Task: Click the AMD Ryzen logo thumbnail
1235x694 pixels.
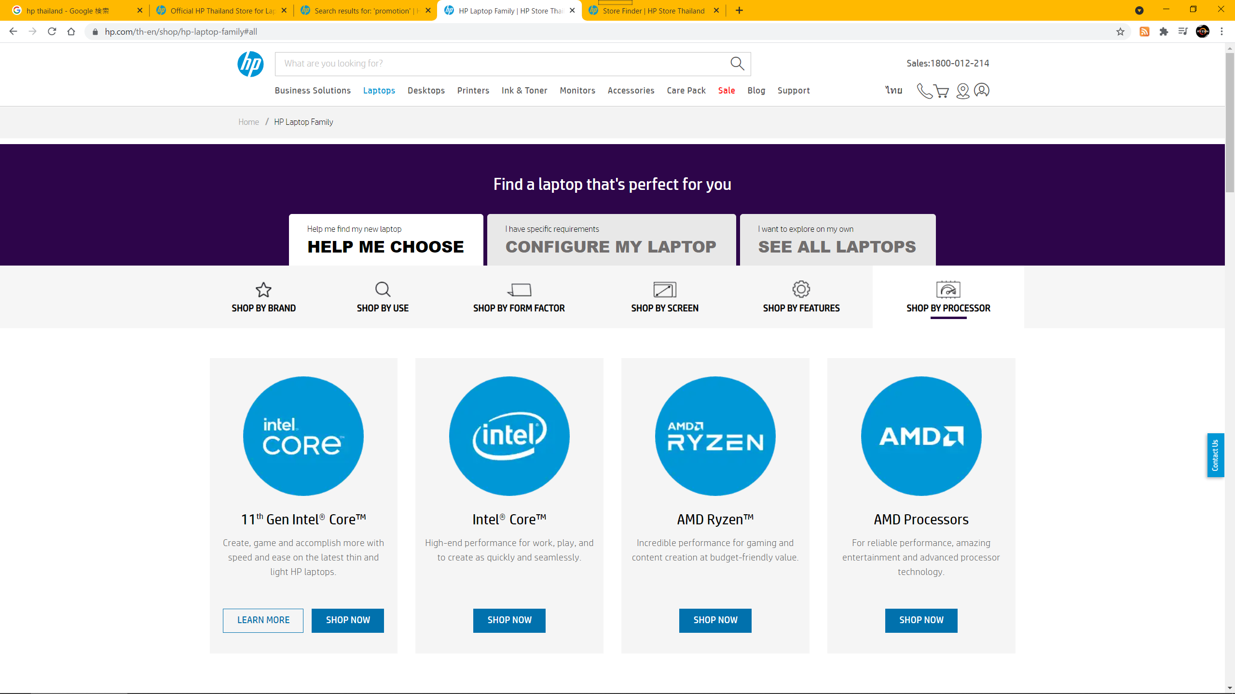Action: coord(715,436)
